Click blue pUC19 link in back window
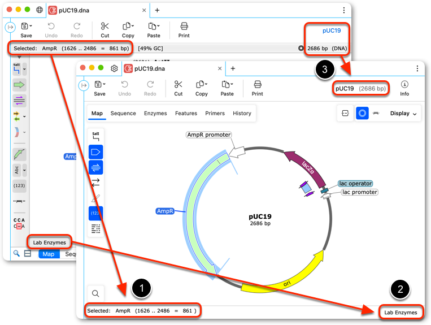The height and width of the screenshot is (325, 431). click(332, 31)
